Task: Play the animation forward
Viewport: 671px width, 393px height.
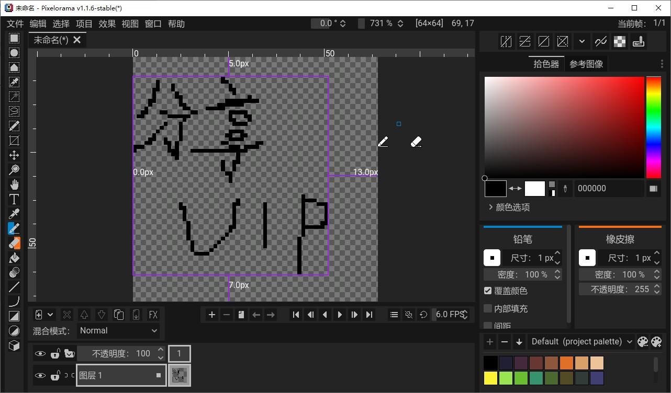Action: 339,314
